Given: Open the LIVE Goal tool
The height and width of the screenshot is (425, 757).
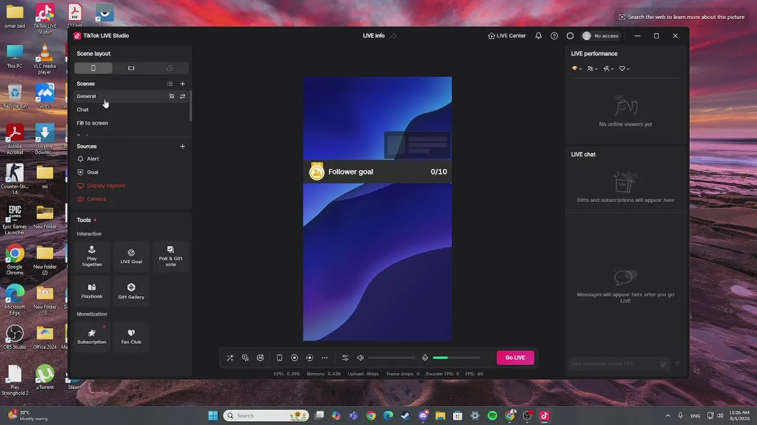Looking at the screenshot, I should 131,257.
